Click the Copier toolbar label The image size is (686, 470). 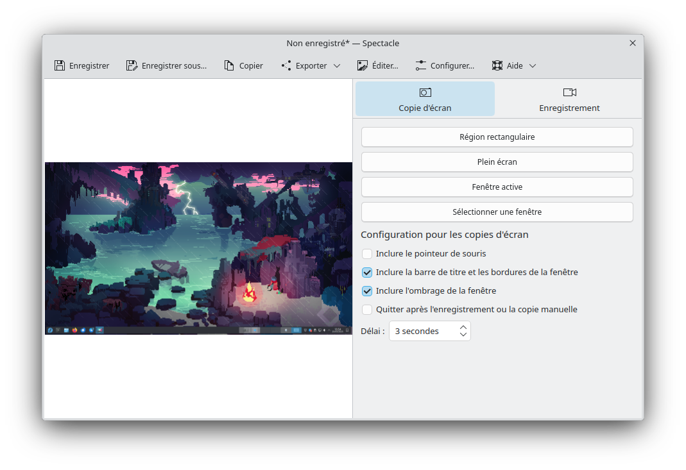[x=251, y=65]
